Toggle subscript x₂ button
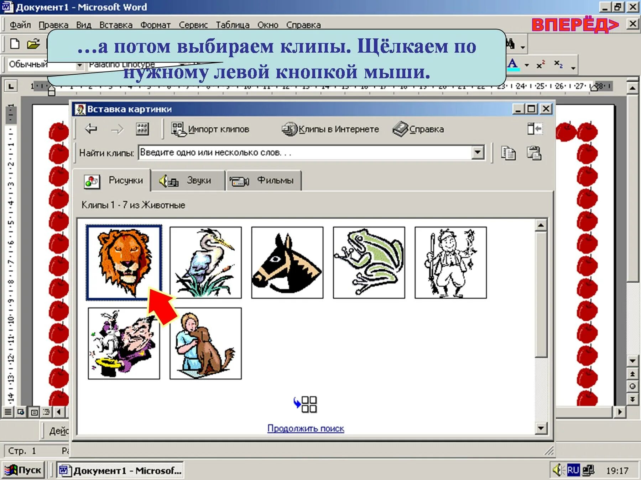Image resolution: width=641 pixels, height=480 pixels. [558, 64]
